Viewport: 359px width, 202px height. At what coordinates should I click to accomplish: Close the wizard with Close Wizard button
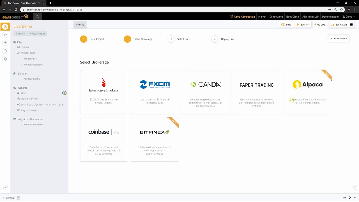pyautogui.click(x=339, y=38)
